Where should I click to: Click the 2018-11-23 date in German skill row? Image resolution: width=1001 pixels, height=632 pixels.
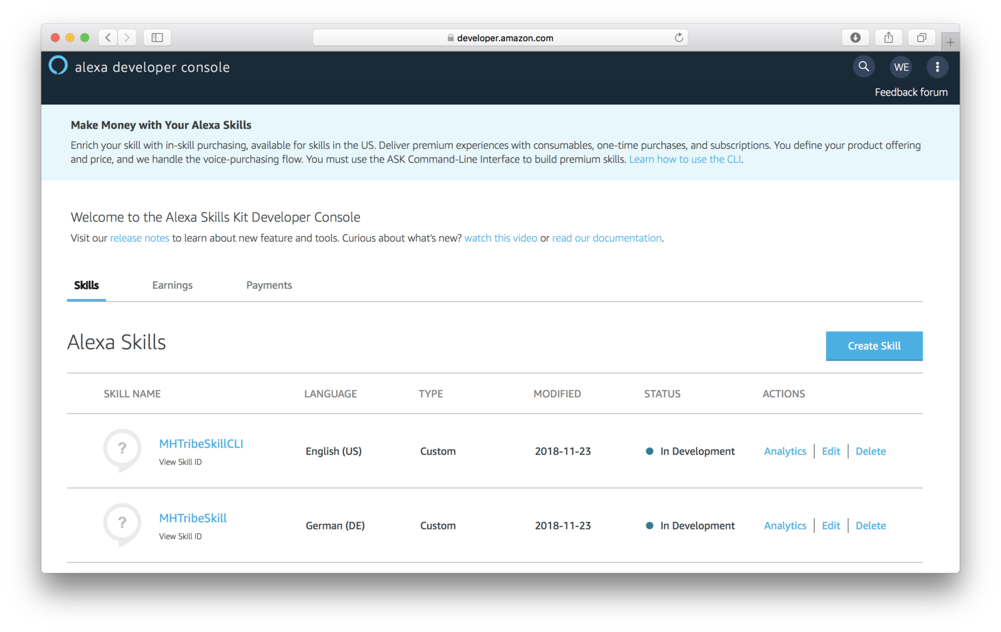pyautogui.click(x=562, y=526)
